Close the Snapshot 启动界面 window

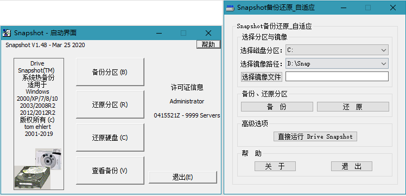(208, 33)
